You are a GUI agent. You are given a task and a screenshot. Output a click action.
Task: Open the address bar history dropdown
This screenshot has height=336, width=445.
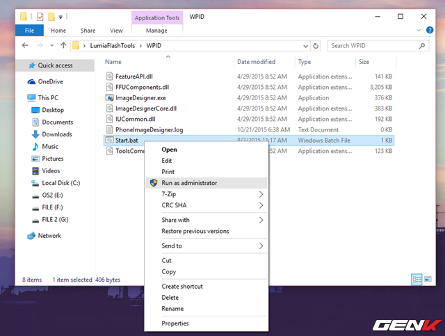[304, 46]
